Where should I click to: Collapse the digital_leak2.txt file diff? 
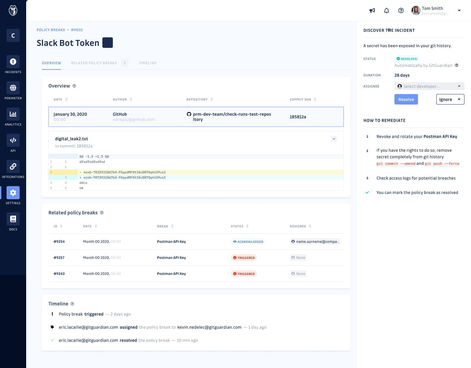pos(334,139)
